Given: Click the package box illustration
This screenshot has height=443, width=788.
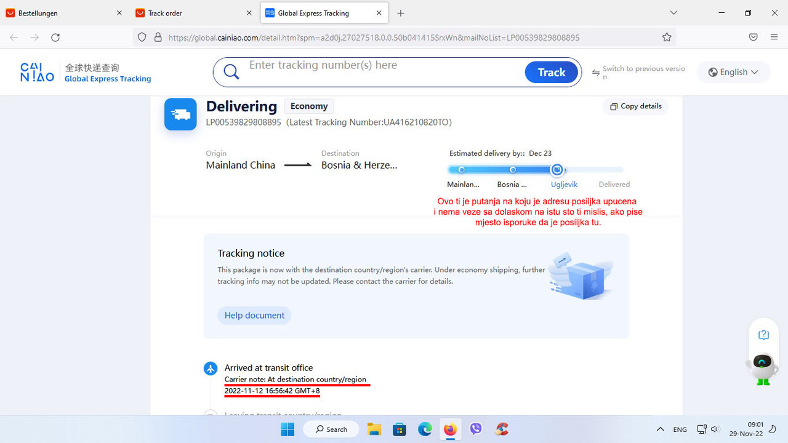Looking at the screenshot, I should tap(581, 276).
